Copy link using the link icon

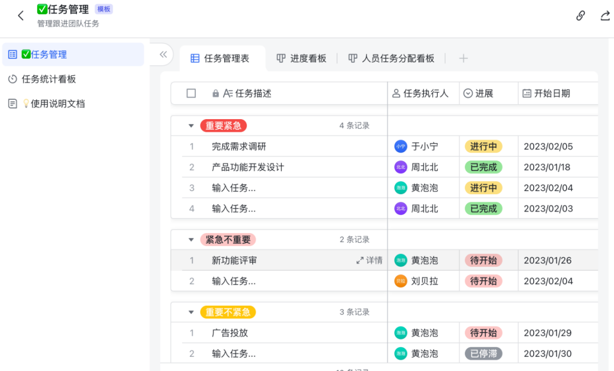point(581,16)
